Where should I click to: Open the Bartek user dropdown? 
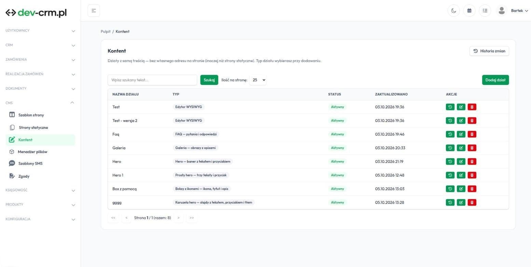pos(519,11)
